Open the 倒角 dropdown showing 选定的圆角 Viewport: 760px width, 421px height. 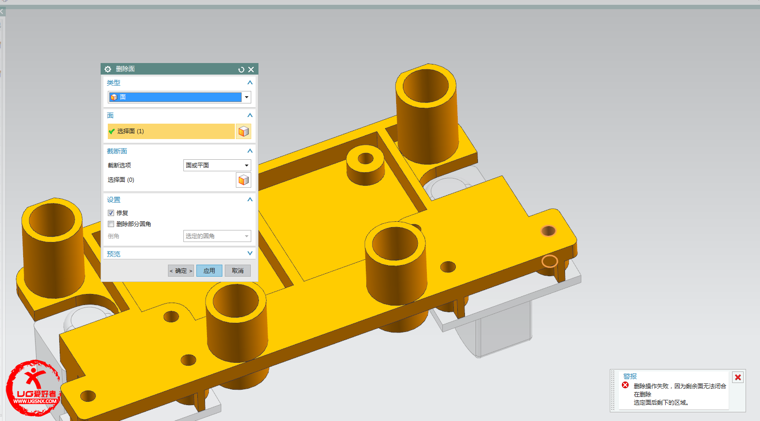[217, 236]
